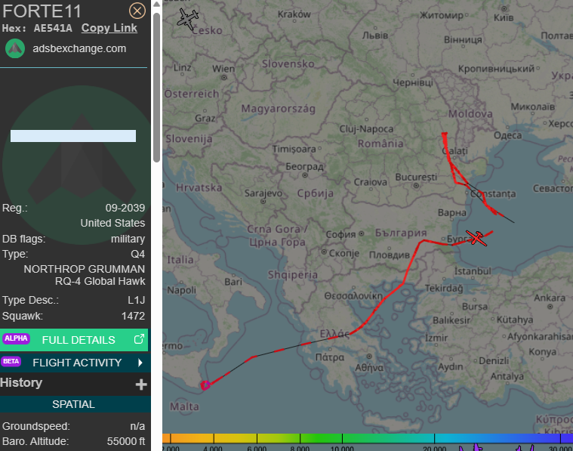Click the adsbexchange.com logo icon

click(x=15, y=48)
